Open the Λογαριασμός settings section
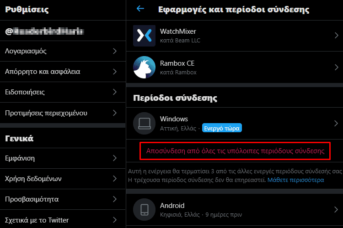 pos(63,51)
